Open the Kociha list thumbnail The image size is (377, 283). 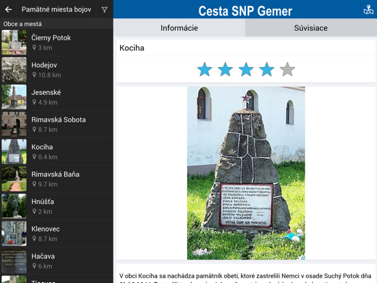point(14,152)
